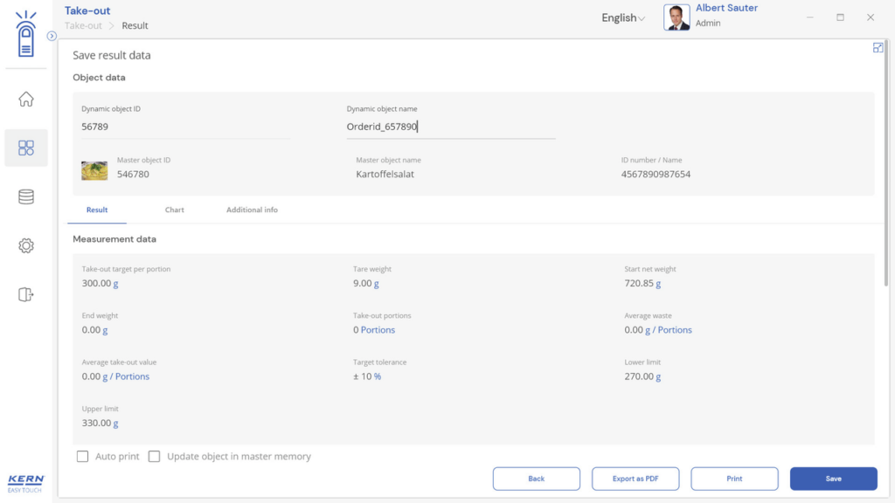Click the blue Save button
Screen dimensions: 895x503
[x=833, y=479]
